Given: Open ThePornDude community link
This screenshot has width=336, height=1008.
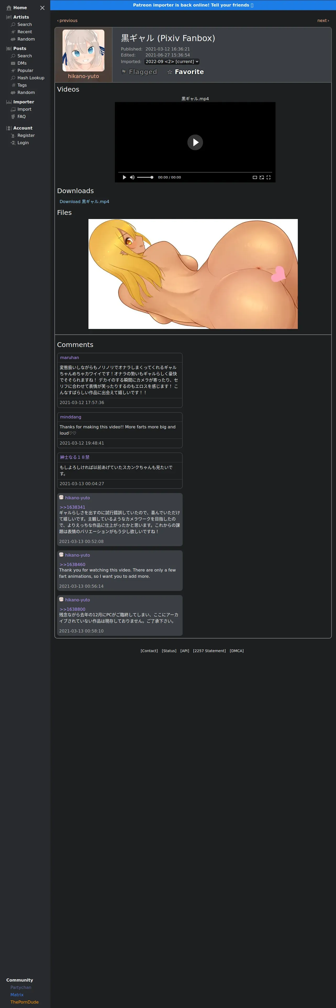Looking at the screenshot, I should click(x=24, y=1002).
